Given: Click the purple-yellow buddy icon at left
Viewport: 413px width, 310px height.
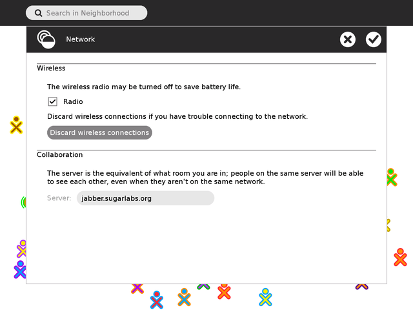Looking at the screenshot, I should (22, 249).
